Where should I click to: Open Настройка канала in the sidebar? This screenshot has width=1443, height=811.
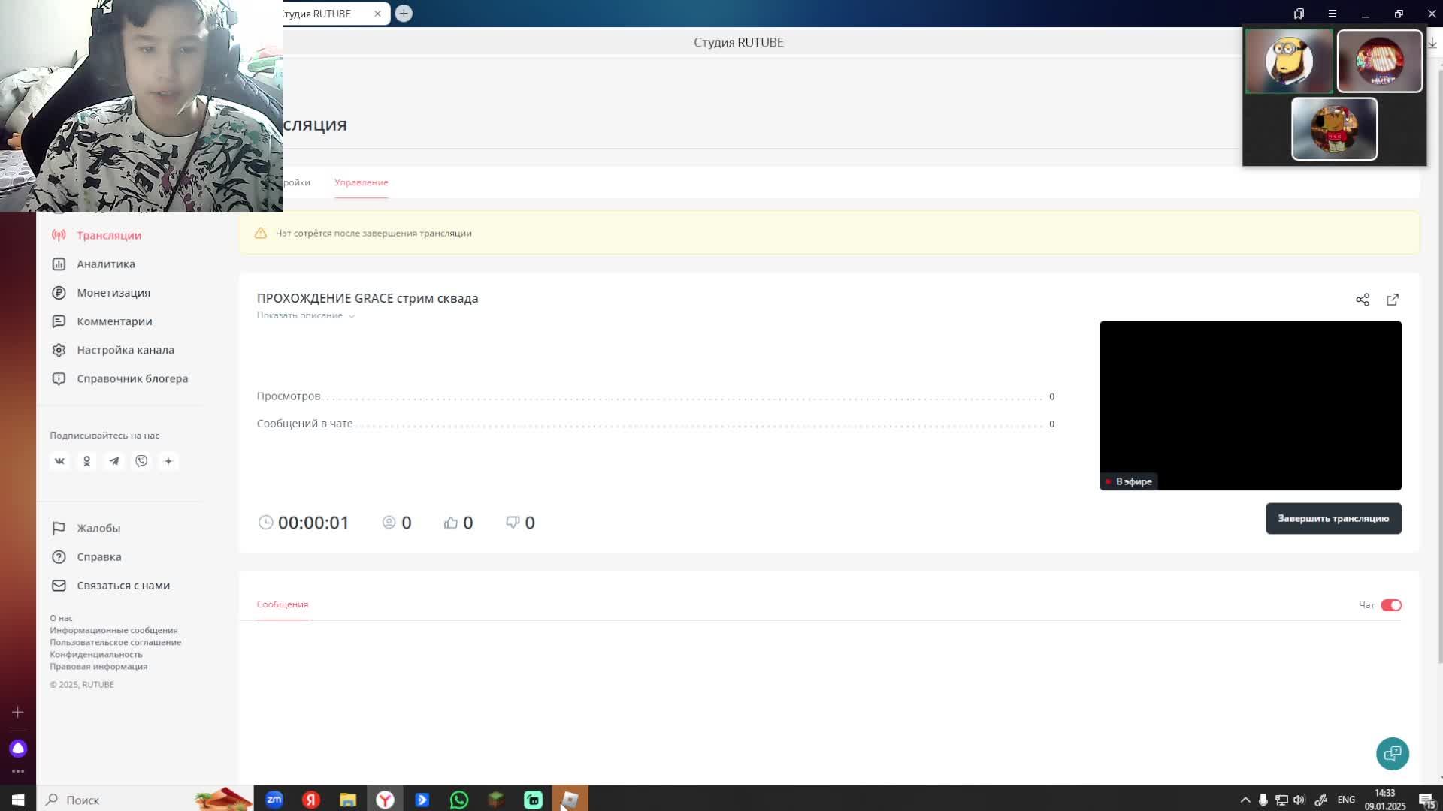click(x=113, y=350)
